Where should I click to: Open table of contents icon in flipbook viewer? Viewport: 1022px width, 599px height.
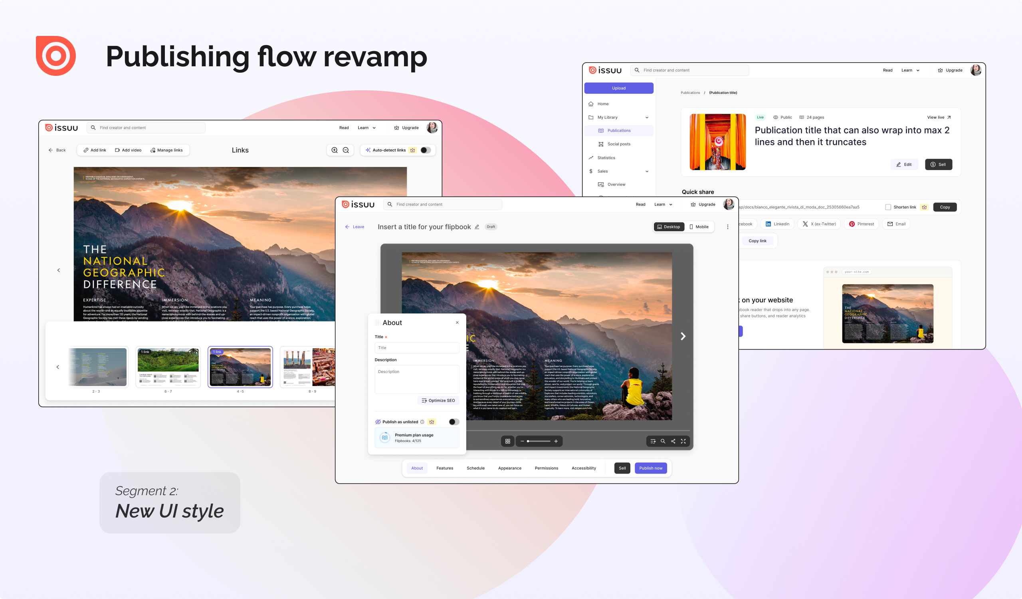(x=653, y=441)
